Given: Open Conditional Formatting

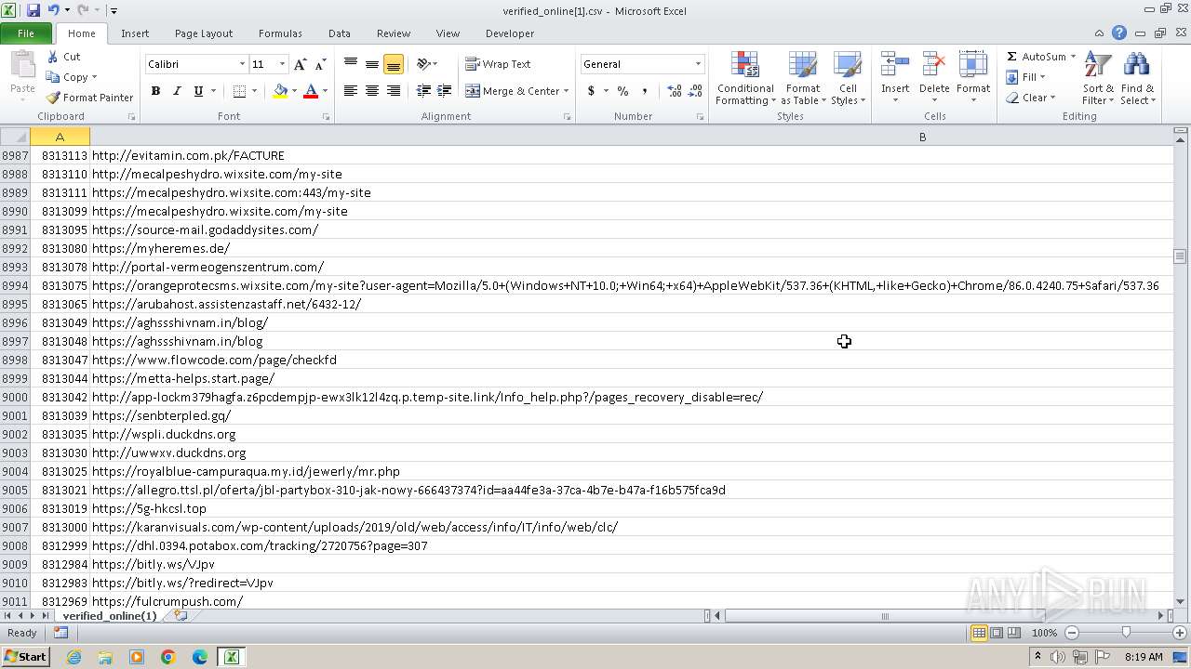Looking at the screenshot, I should click(745, 78).
